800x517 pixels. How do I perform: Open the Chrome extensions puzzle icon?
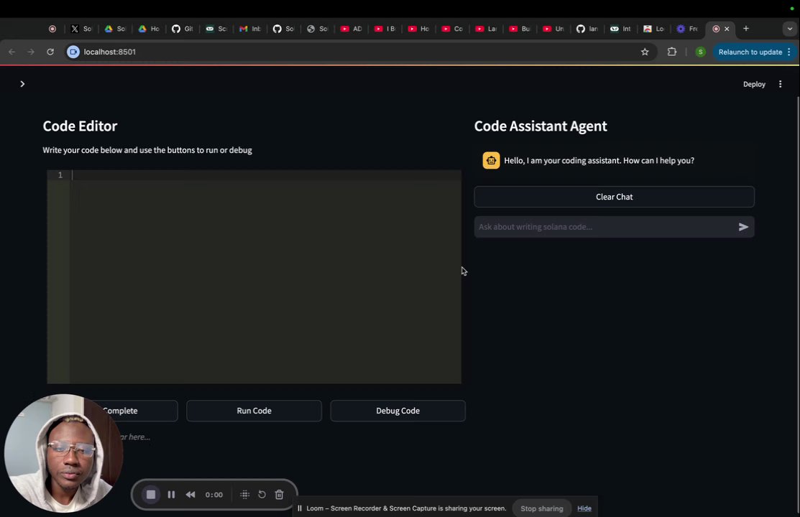[x=672, y=52]
